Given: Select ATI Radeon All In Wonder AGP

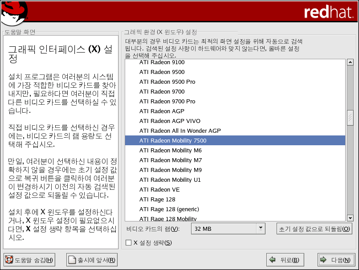Looking at the screenshot, I should [180, 131].
